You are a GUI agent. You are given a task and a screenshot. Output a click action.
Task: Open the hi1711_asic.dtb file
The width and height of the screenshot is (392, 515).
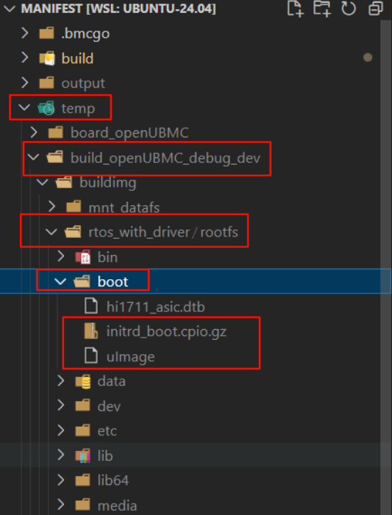tap(156, 307)
